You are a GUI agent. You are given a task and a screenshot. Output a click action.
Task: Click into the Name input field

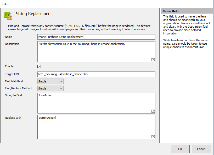[x=96, y=37]
